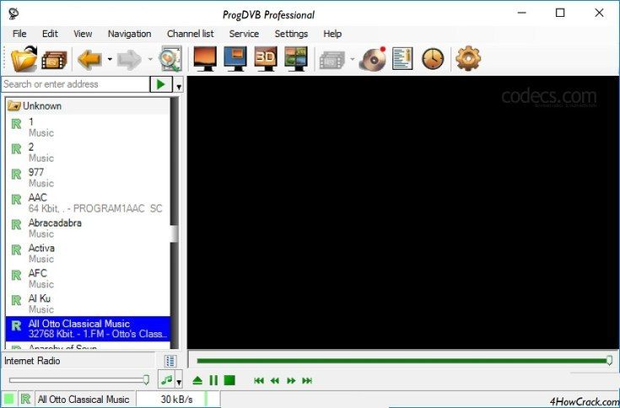Click the audio music note button
The width and height of the screenshot is (620, 408).
click(x=166, y=380)
